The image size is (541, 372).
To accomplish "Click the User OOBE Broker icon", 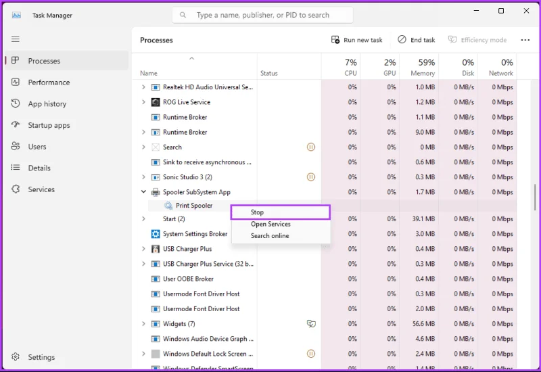I will pyautogui.click(x=156, y=279).
